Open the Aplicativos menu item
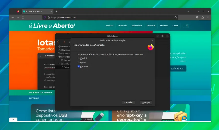Image resolution: width=219 pixels, height=130 pixels. pyautogui.click(x=137, y=25)
